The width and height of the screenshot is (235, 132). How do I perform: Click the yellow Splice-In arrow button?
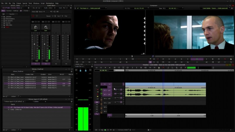[150, 59]
